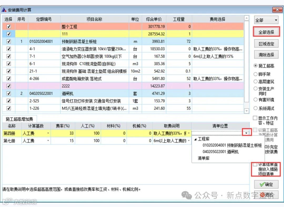Uncheck checkbox for C10现浇垫层 row 6-1

tap(8, 64)
